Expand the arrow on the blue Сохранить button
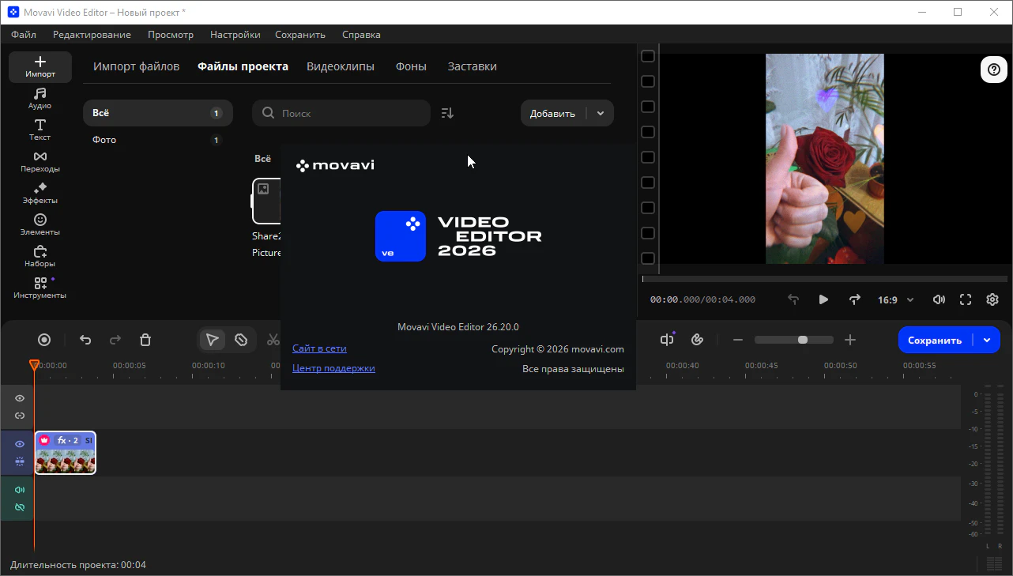 point(987,340)
